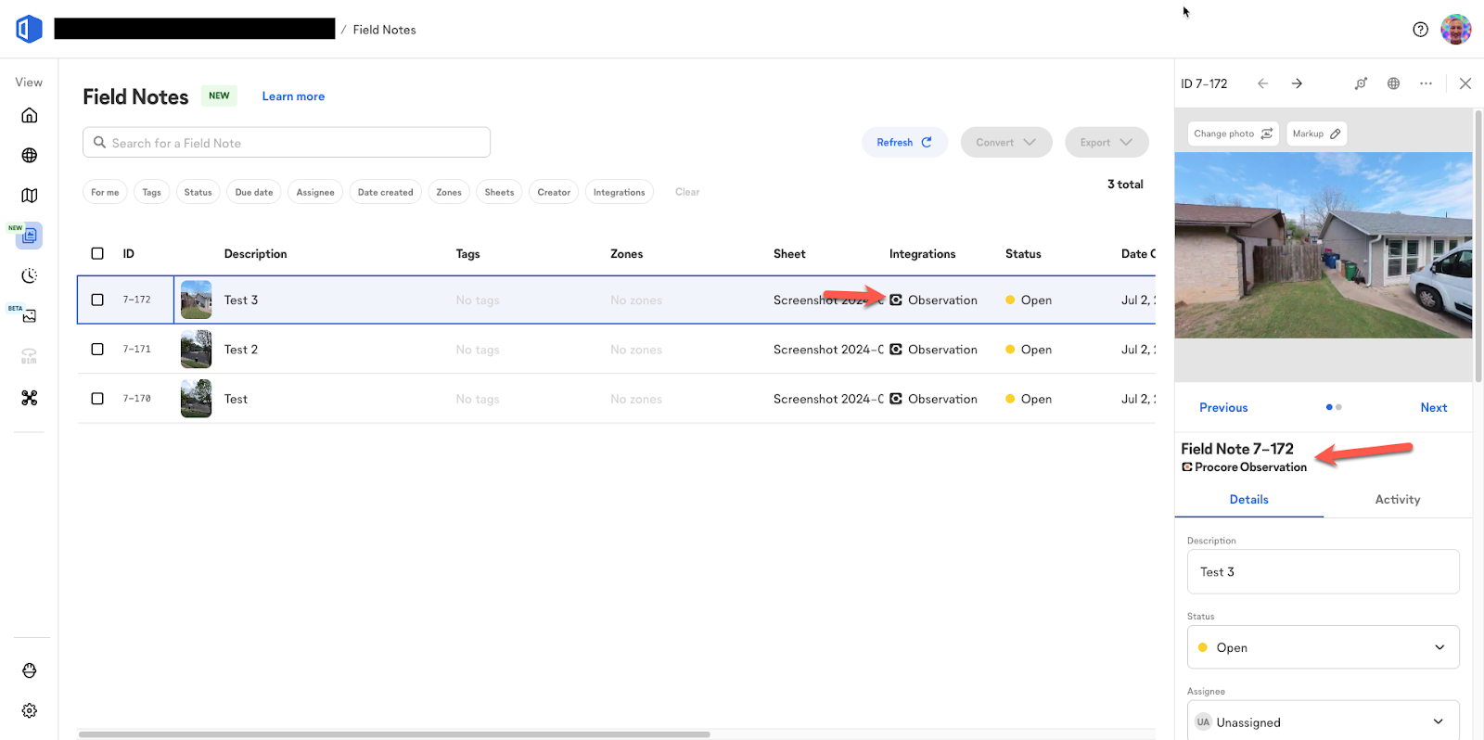Click the Refresh button

(x=903, y=143)
